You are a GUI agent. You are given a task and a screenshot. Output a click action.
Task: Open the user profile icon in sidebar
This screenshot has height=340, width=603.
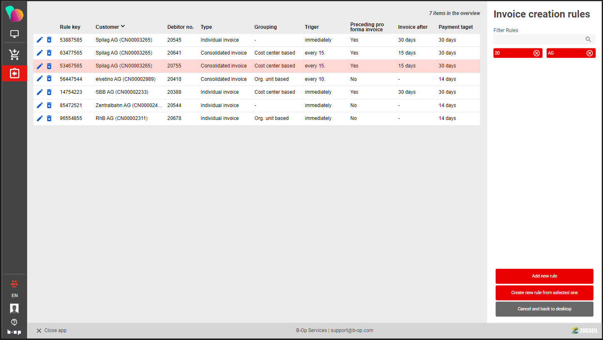point(14,308)
